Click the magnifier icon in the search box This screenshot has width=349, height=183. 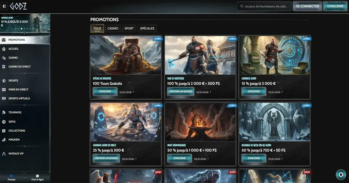(x=241, y=6)
